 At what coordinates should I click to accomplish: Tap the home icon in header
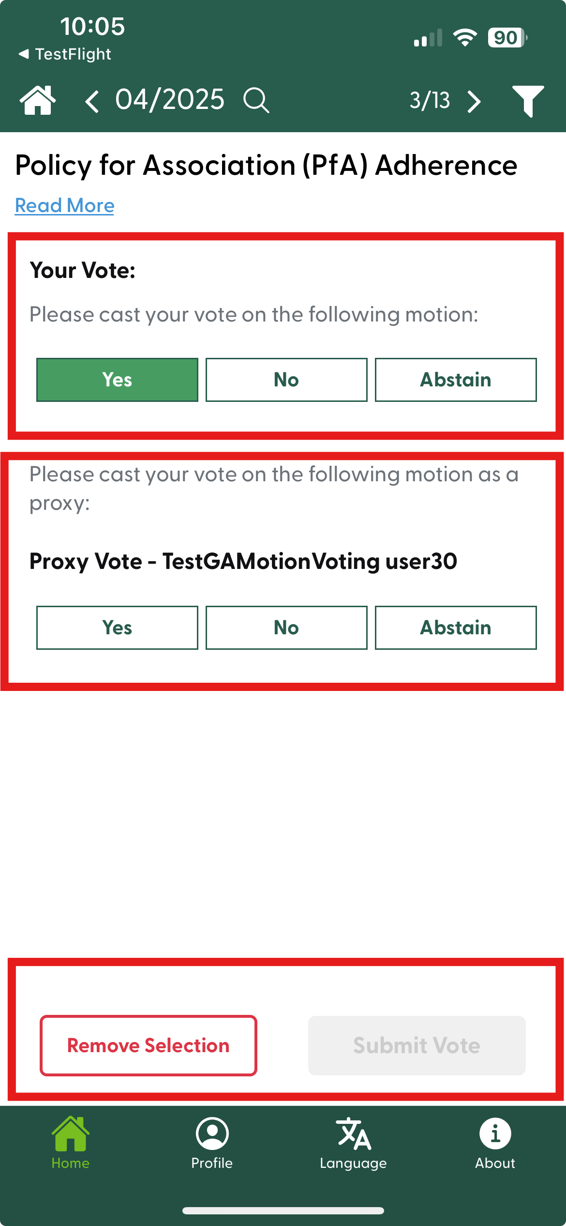tap(37, 100)
